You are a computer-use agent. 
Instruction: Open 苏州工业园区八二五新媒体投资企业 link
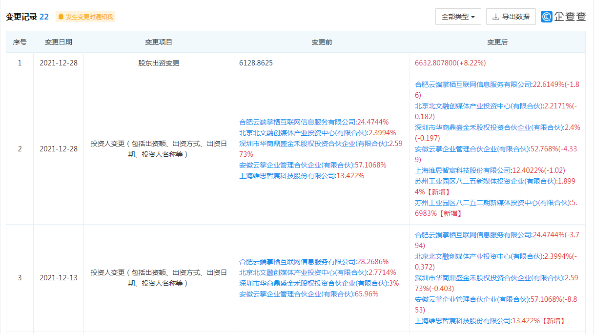pos(485,181)
